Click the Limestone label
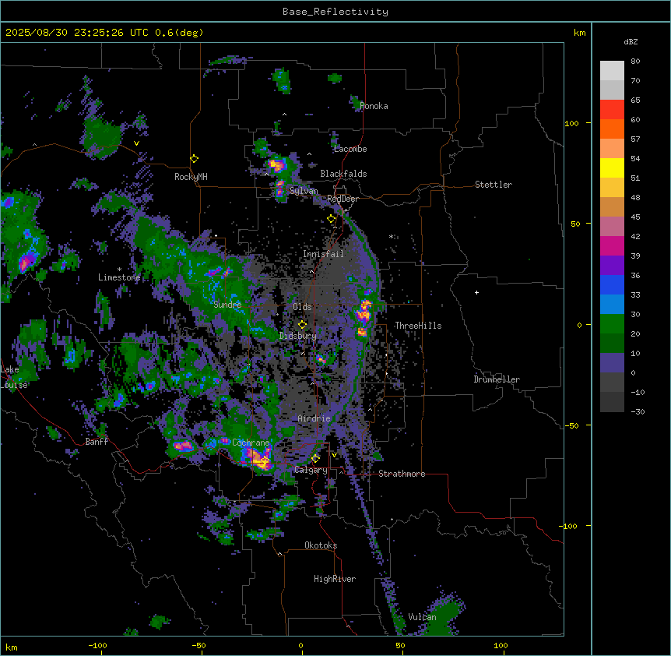 pos(119,277)
